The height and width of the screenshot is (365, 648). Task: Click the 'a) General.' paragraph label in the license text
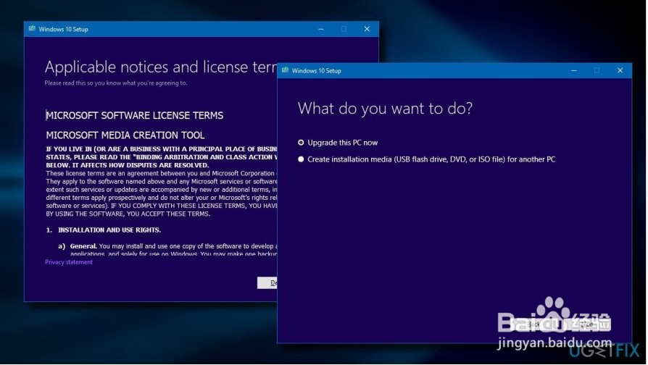coord(78,246)
